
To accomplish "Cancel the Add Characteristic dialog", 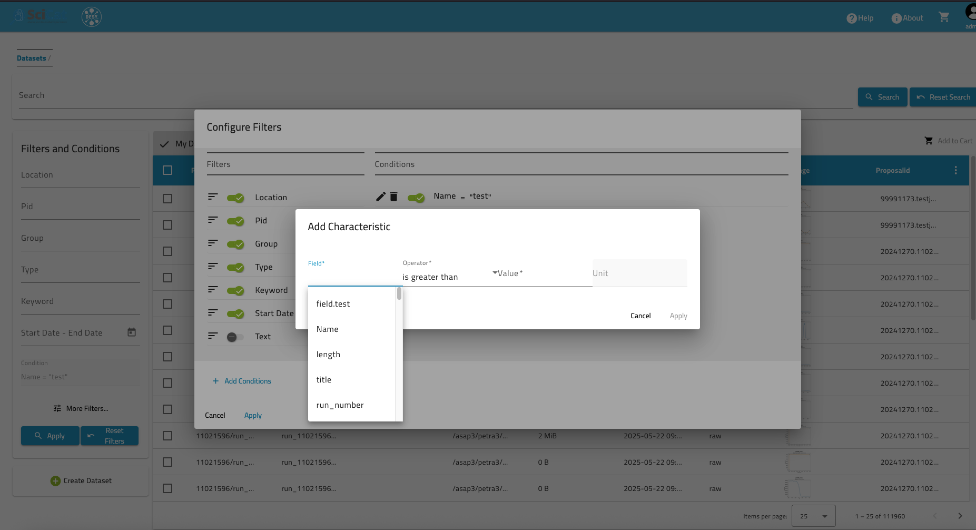I will [640, 316].
